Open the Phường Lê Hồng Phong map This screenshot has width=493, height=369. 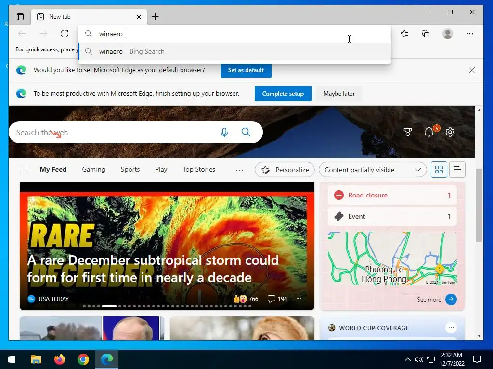tap(392, 258)
